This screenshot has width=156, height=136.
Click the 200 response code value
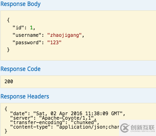click(x=9, y=81)
